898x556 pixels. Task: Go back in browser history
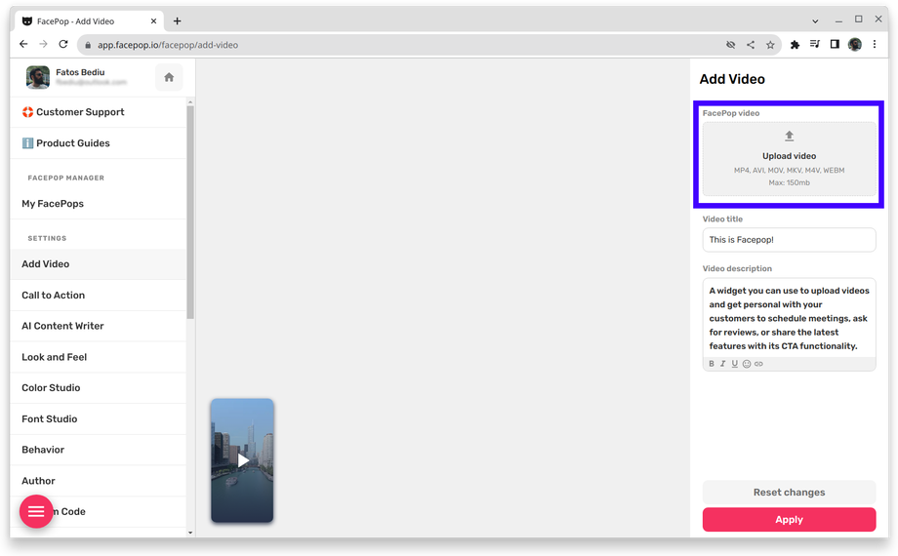click(x=23, y=44)
